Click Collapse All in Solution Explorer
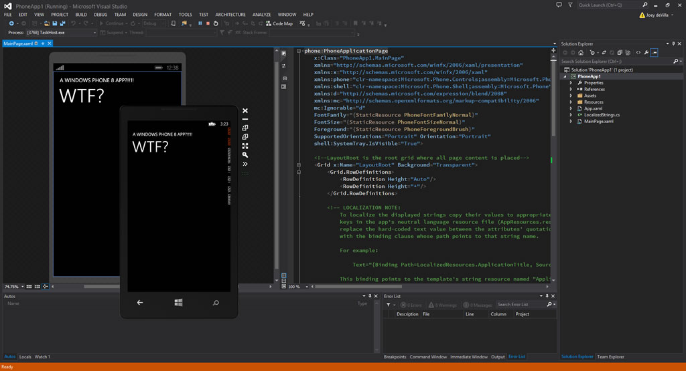686x371 pixels. coord(620,52)
